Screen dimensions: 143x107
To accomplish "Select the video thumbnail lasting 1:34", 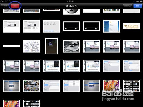I will pyautogui.click(x=71, y=26).
